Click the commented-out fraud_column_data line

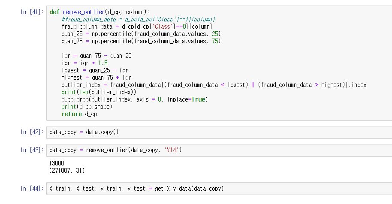pos(138,19)
